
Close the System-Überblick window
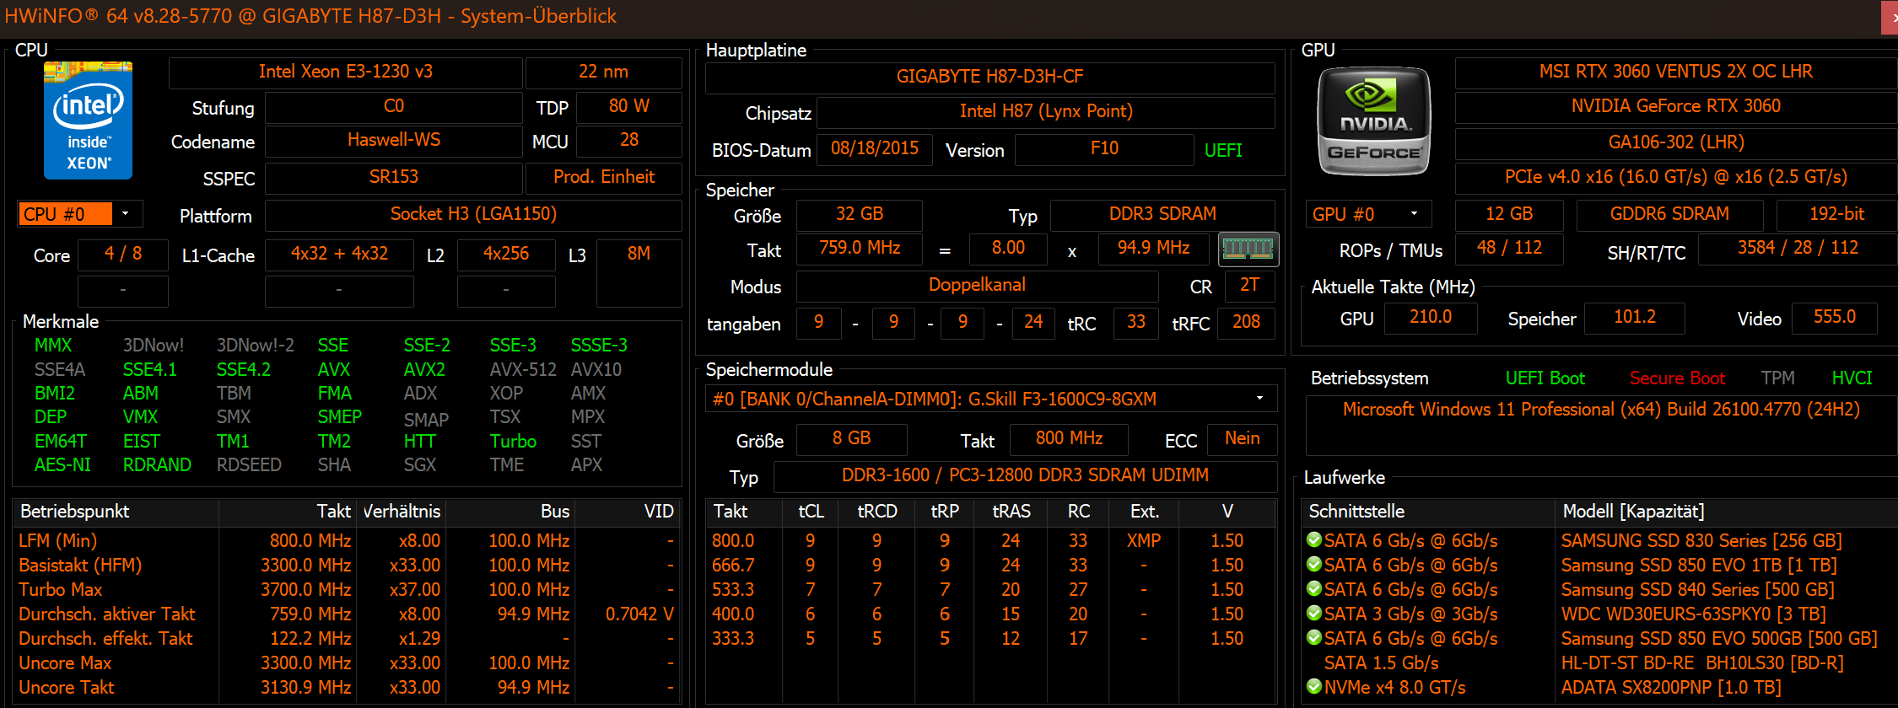[1891, 17]
